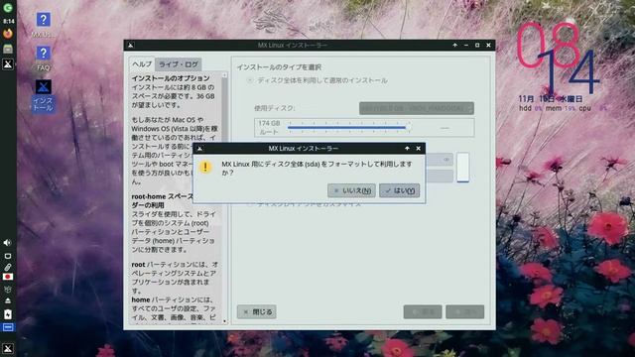The height and width of the screenshot is (357, 635).
Task: Open the package updater tray icon
Action: tap(8, 290)
